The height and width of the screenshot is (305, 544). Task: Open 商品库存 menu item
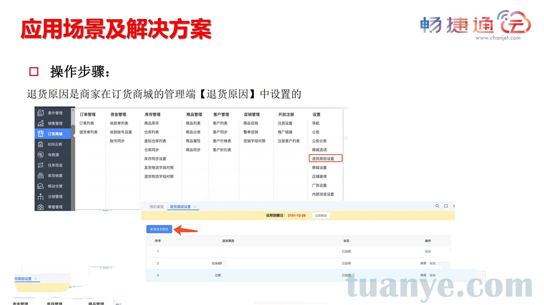tap(152, 123)
